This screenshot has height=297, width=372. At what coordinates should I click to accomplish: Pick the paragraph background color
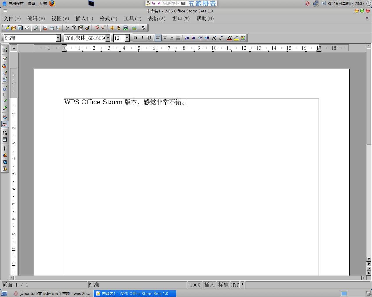pyautogui.click(x=243, y=38)
